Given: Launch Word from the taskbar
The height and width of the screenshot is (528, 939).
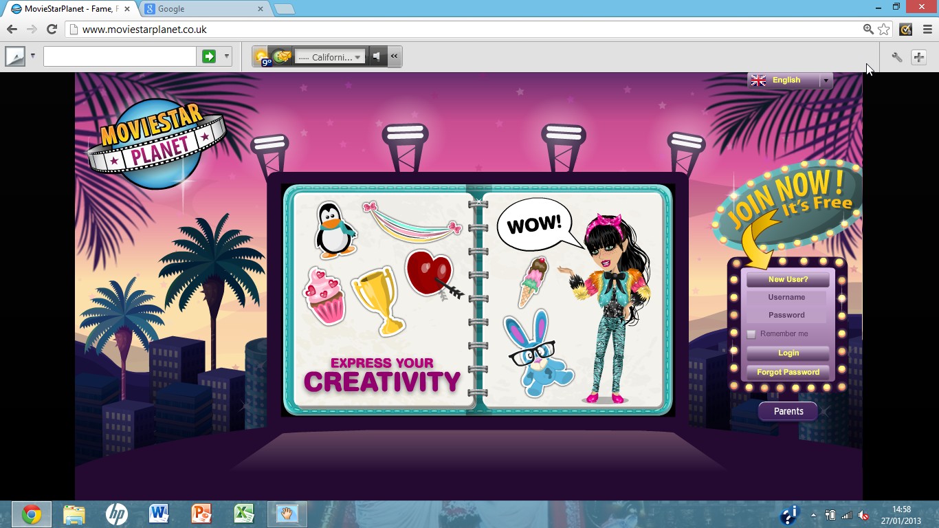Looking at the screenshot, I should pos(159,514).
